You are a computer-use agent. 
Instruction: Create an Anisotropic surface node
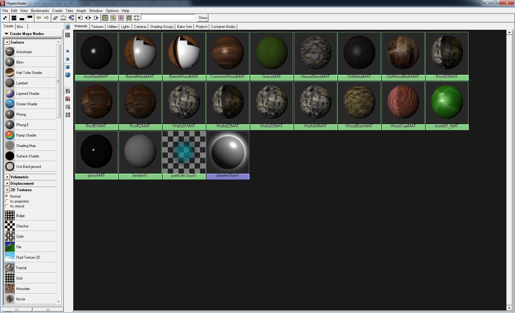30,52
